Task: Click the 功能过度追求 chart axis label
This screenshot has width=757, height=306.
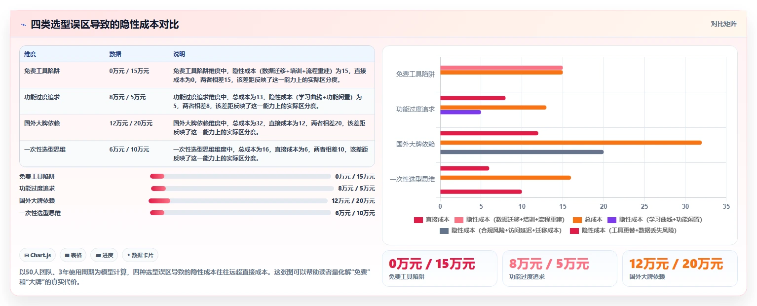Action: click(416, 109)
